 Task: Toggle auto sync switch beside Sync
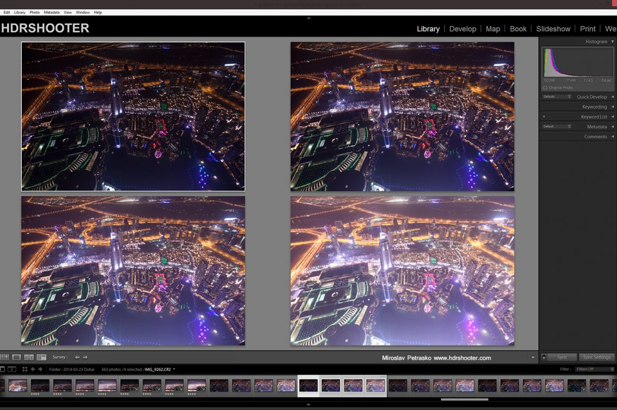(x=544, y=357)
